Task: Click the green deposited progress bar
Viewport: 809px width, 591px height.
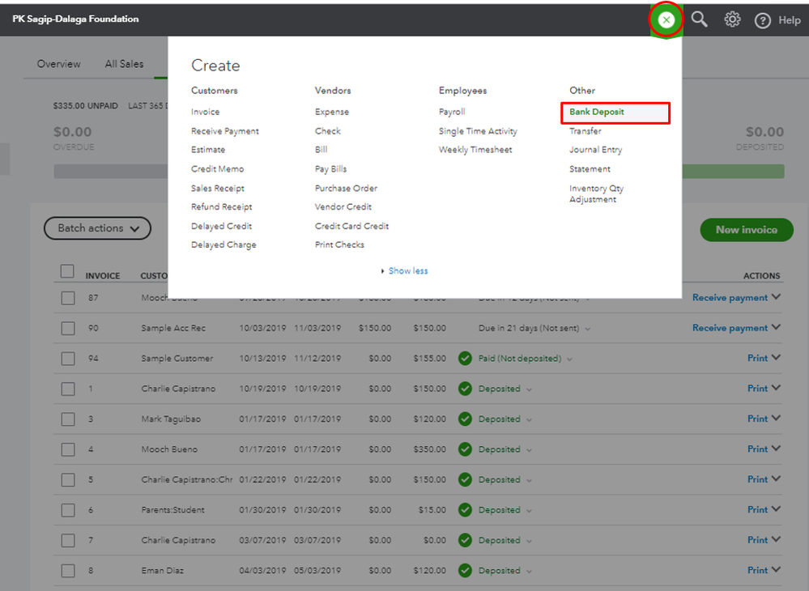Action: [x=733, y=172]
